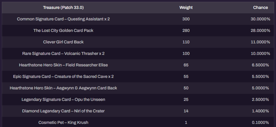Viewport: 276px width, 127px height.
Task: Click the Chance column header
Action: 260,8
